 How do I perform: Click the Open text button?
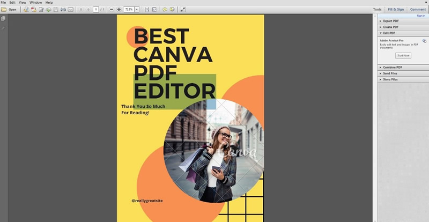coord(12,10)
